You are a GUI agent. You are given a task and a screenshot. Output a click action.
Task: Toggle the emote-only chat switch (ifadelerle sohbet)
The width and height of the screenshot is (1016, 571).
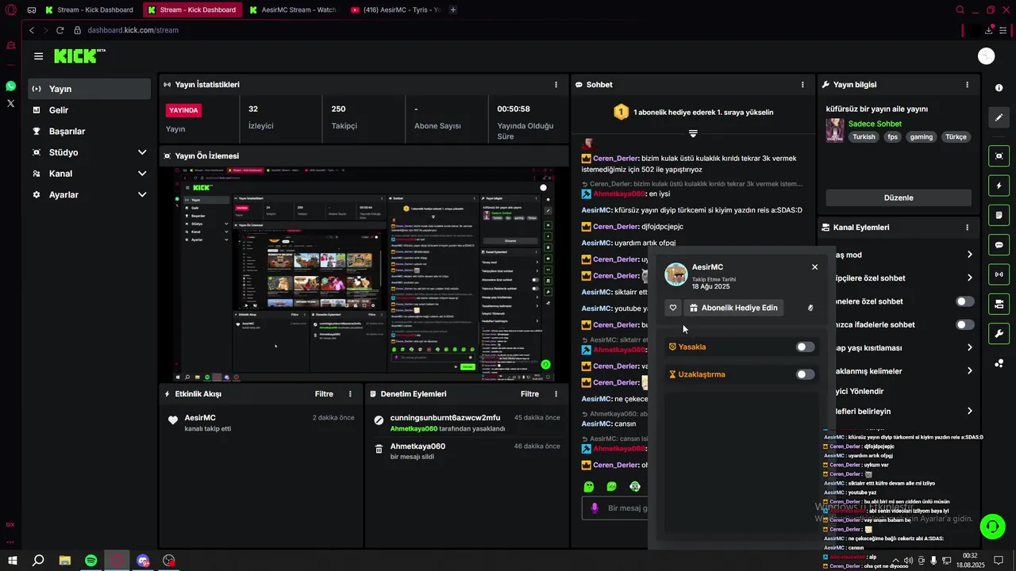tap(964, 324)
